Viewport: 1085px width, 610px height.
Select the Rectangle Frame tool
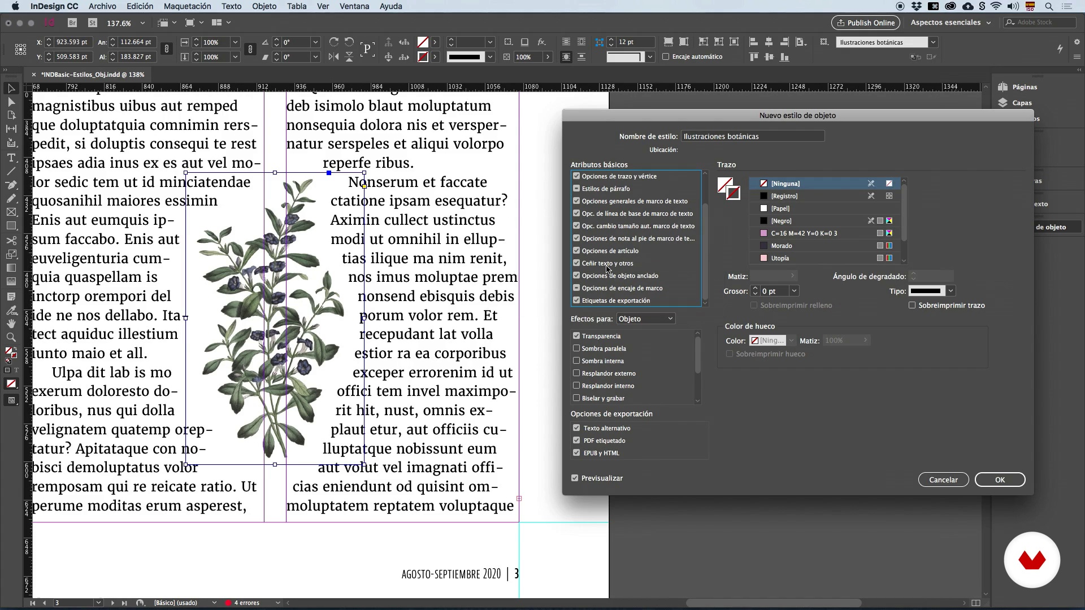11,212
